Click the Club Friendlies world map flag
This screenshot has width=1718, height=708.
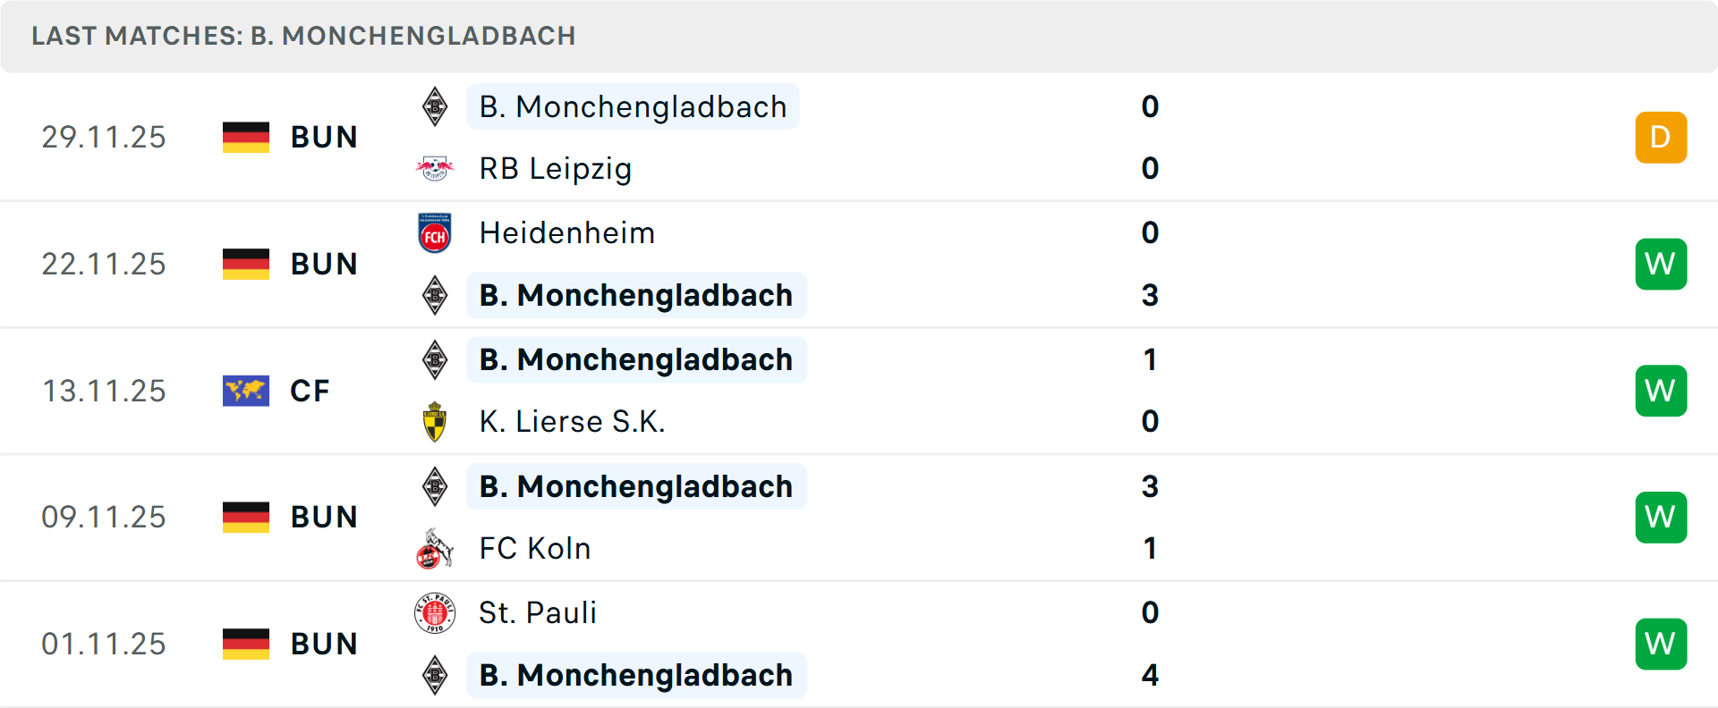246,391
